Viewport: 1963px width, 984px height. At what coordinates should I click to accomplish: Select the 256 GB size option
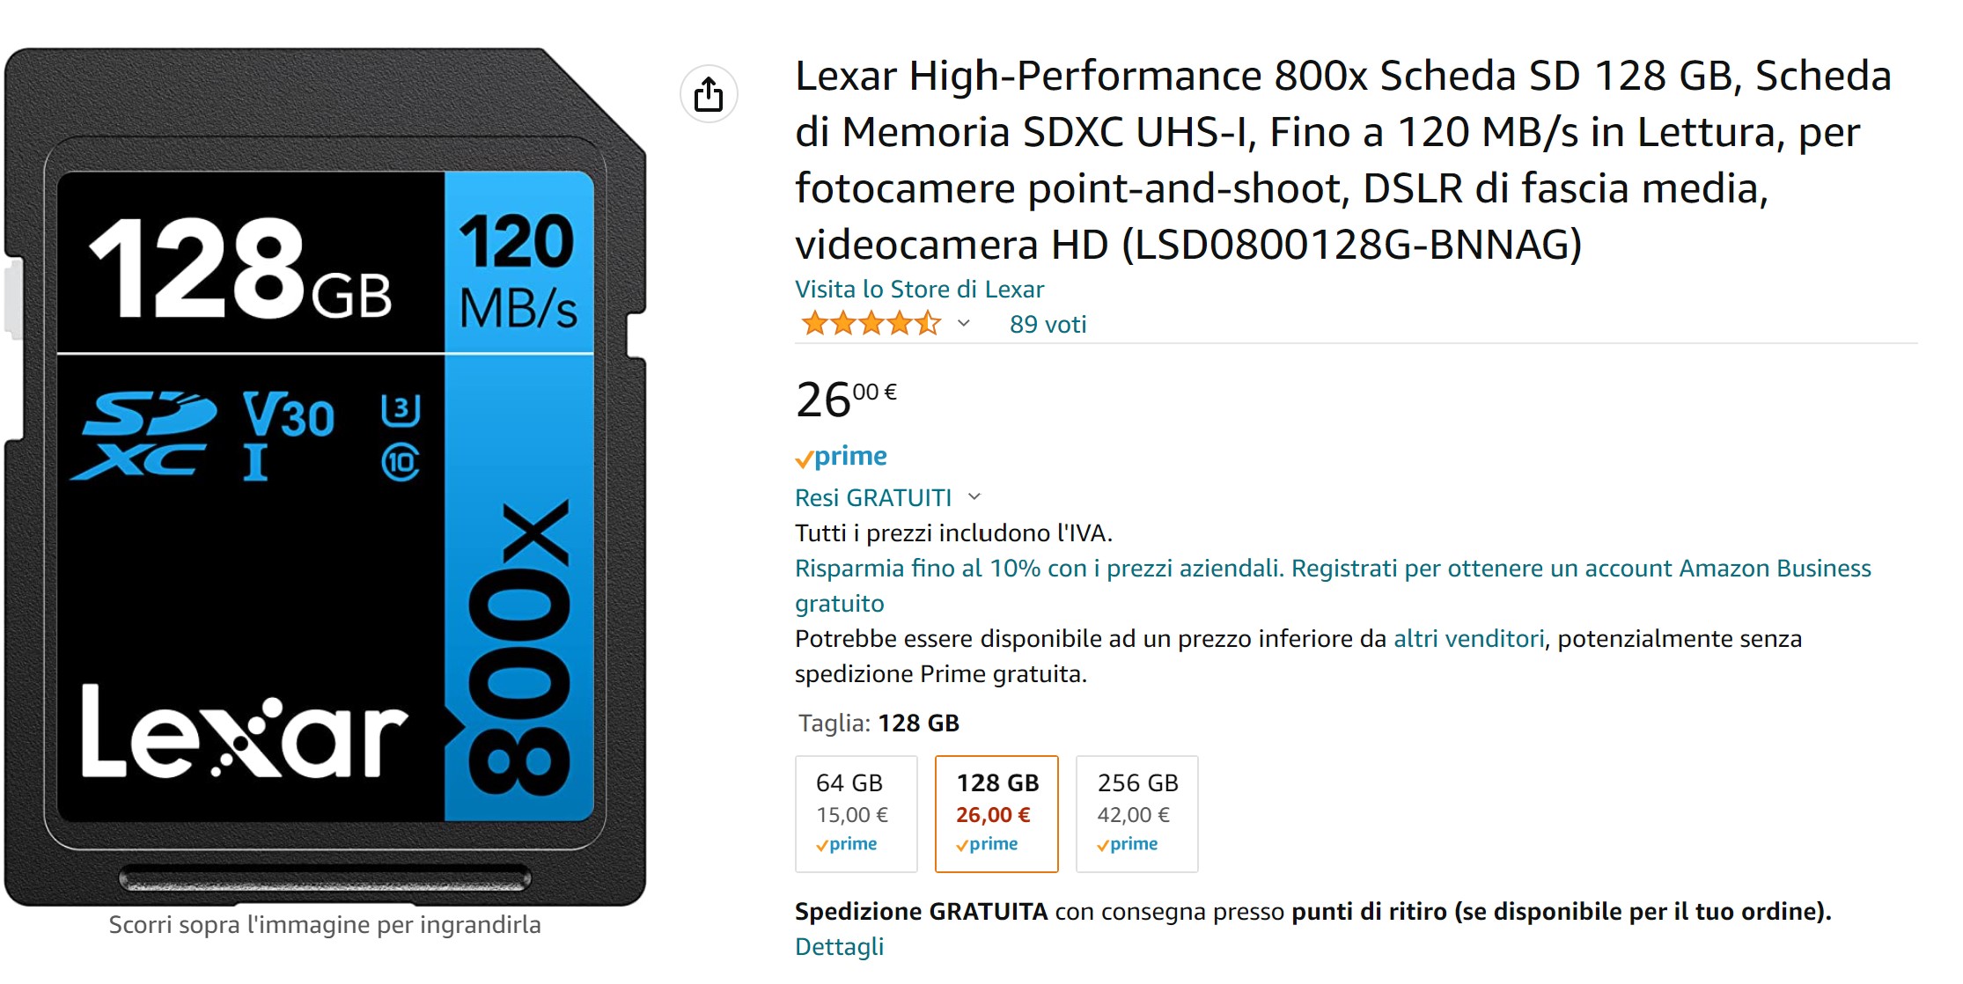click(1137, 814)
